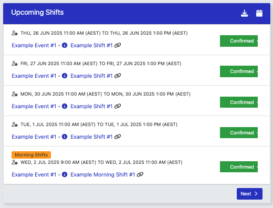Open Confirmed dropdown for 2 Jul shift
The width and height of the screenshot is (273, 208).
coord(239,167)
